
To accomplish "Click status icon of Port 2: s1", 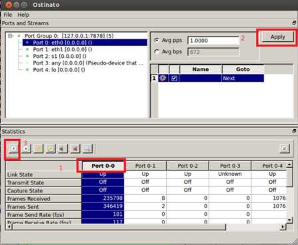I will click(27, 56).
